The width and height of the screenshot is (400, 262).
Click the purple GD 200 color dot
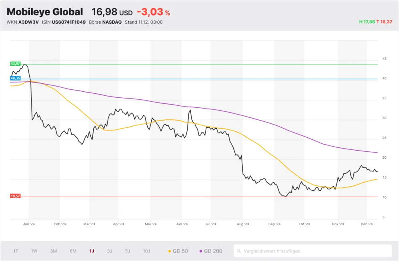coord(201,251)
